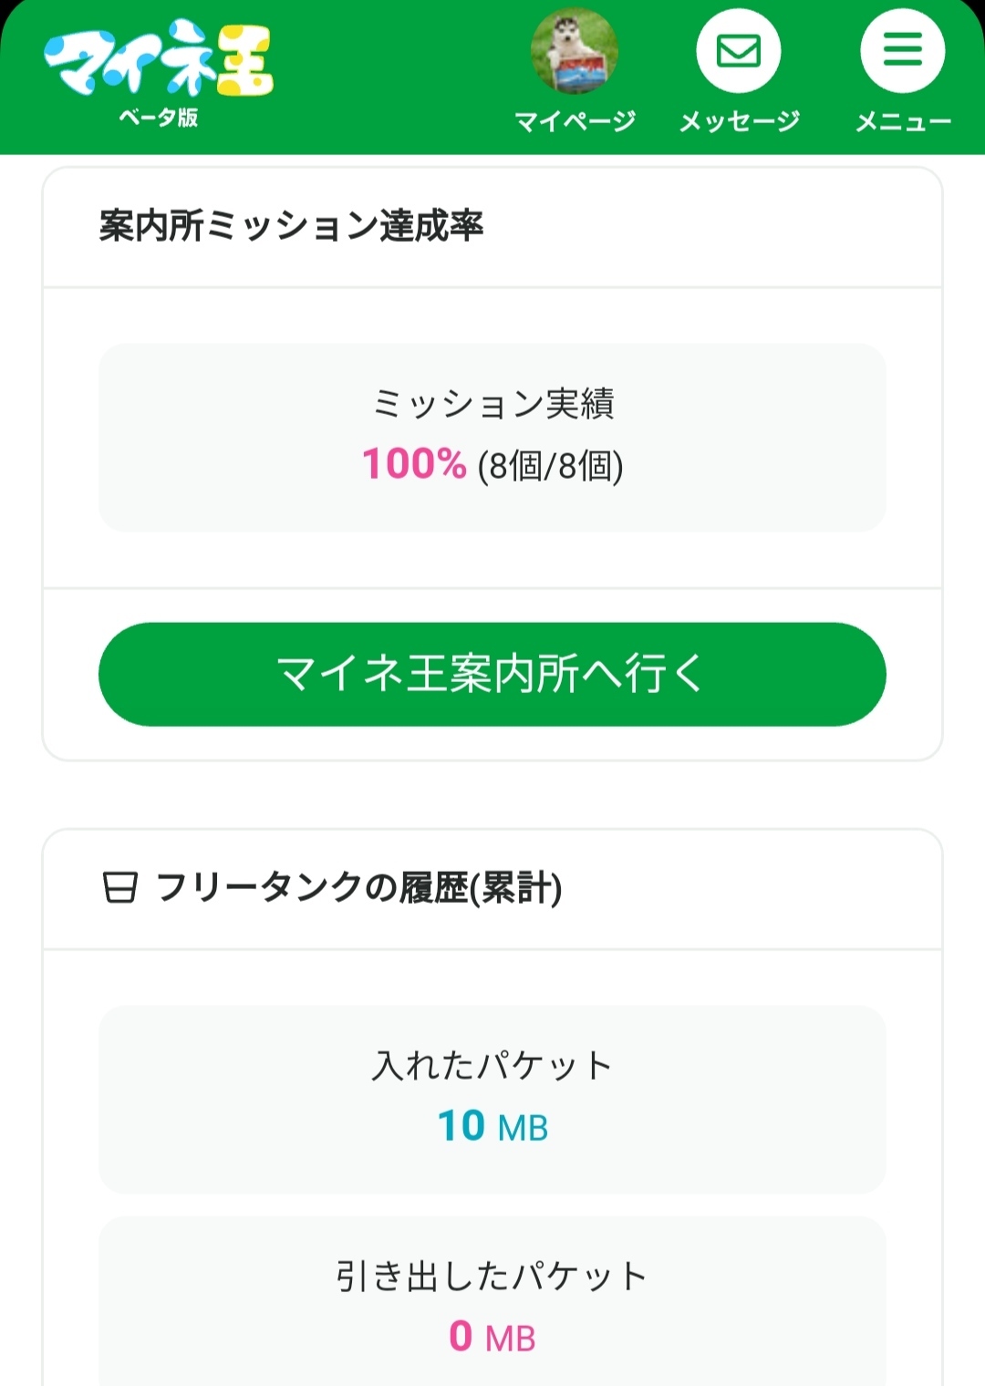
Task: Click the フリータンクの履歴(累計) heading
Action: [x=358, y=887]
